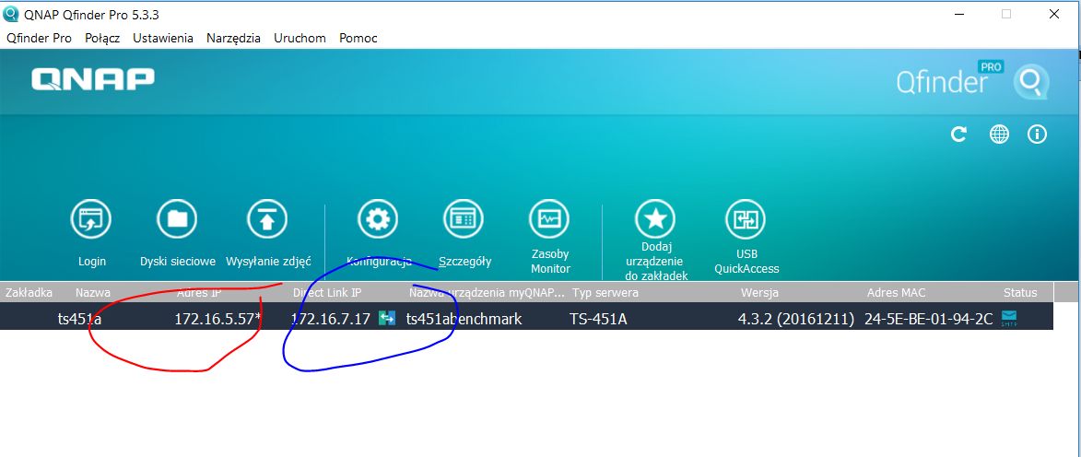1081x457 pixels.
Task: Open the Ustawienia menu
Action: coord(163,38)
